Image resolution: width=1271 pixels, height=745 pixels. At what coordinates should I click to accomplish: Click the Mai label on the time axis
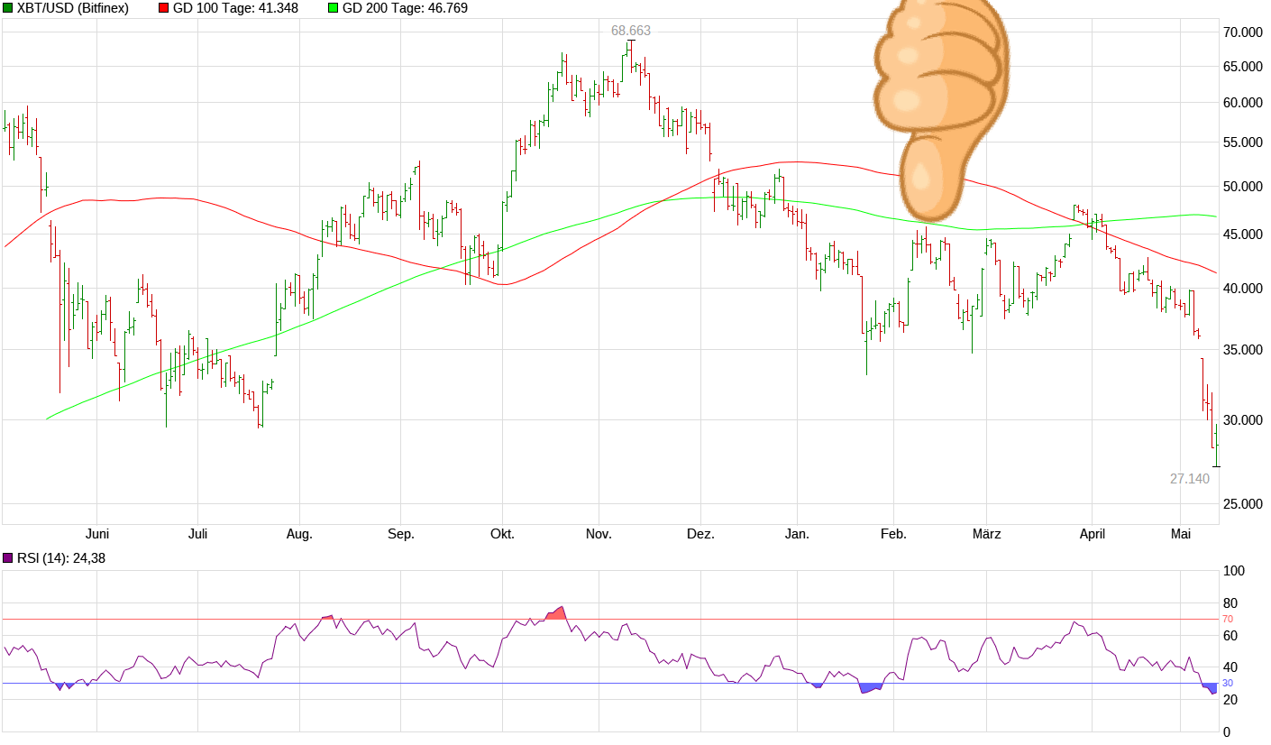(1183, 534)
